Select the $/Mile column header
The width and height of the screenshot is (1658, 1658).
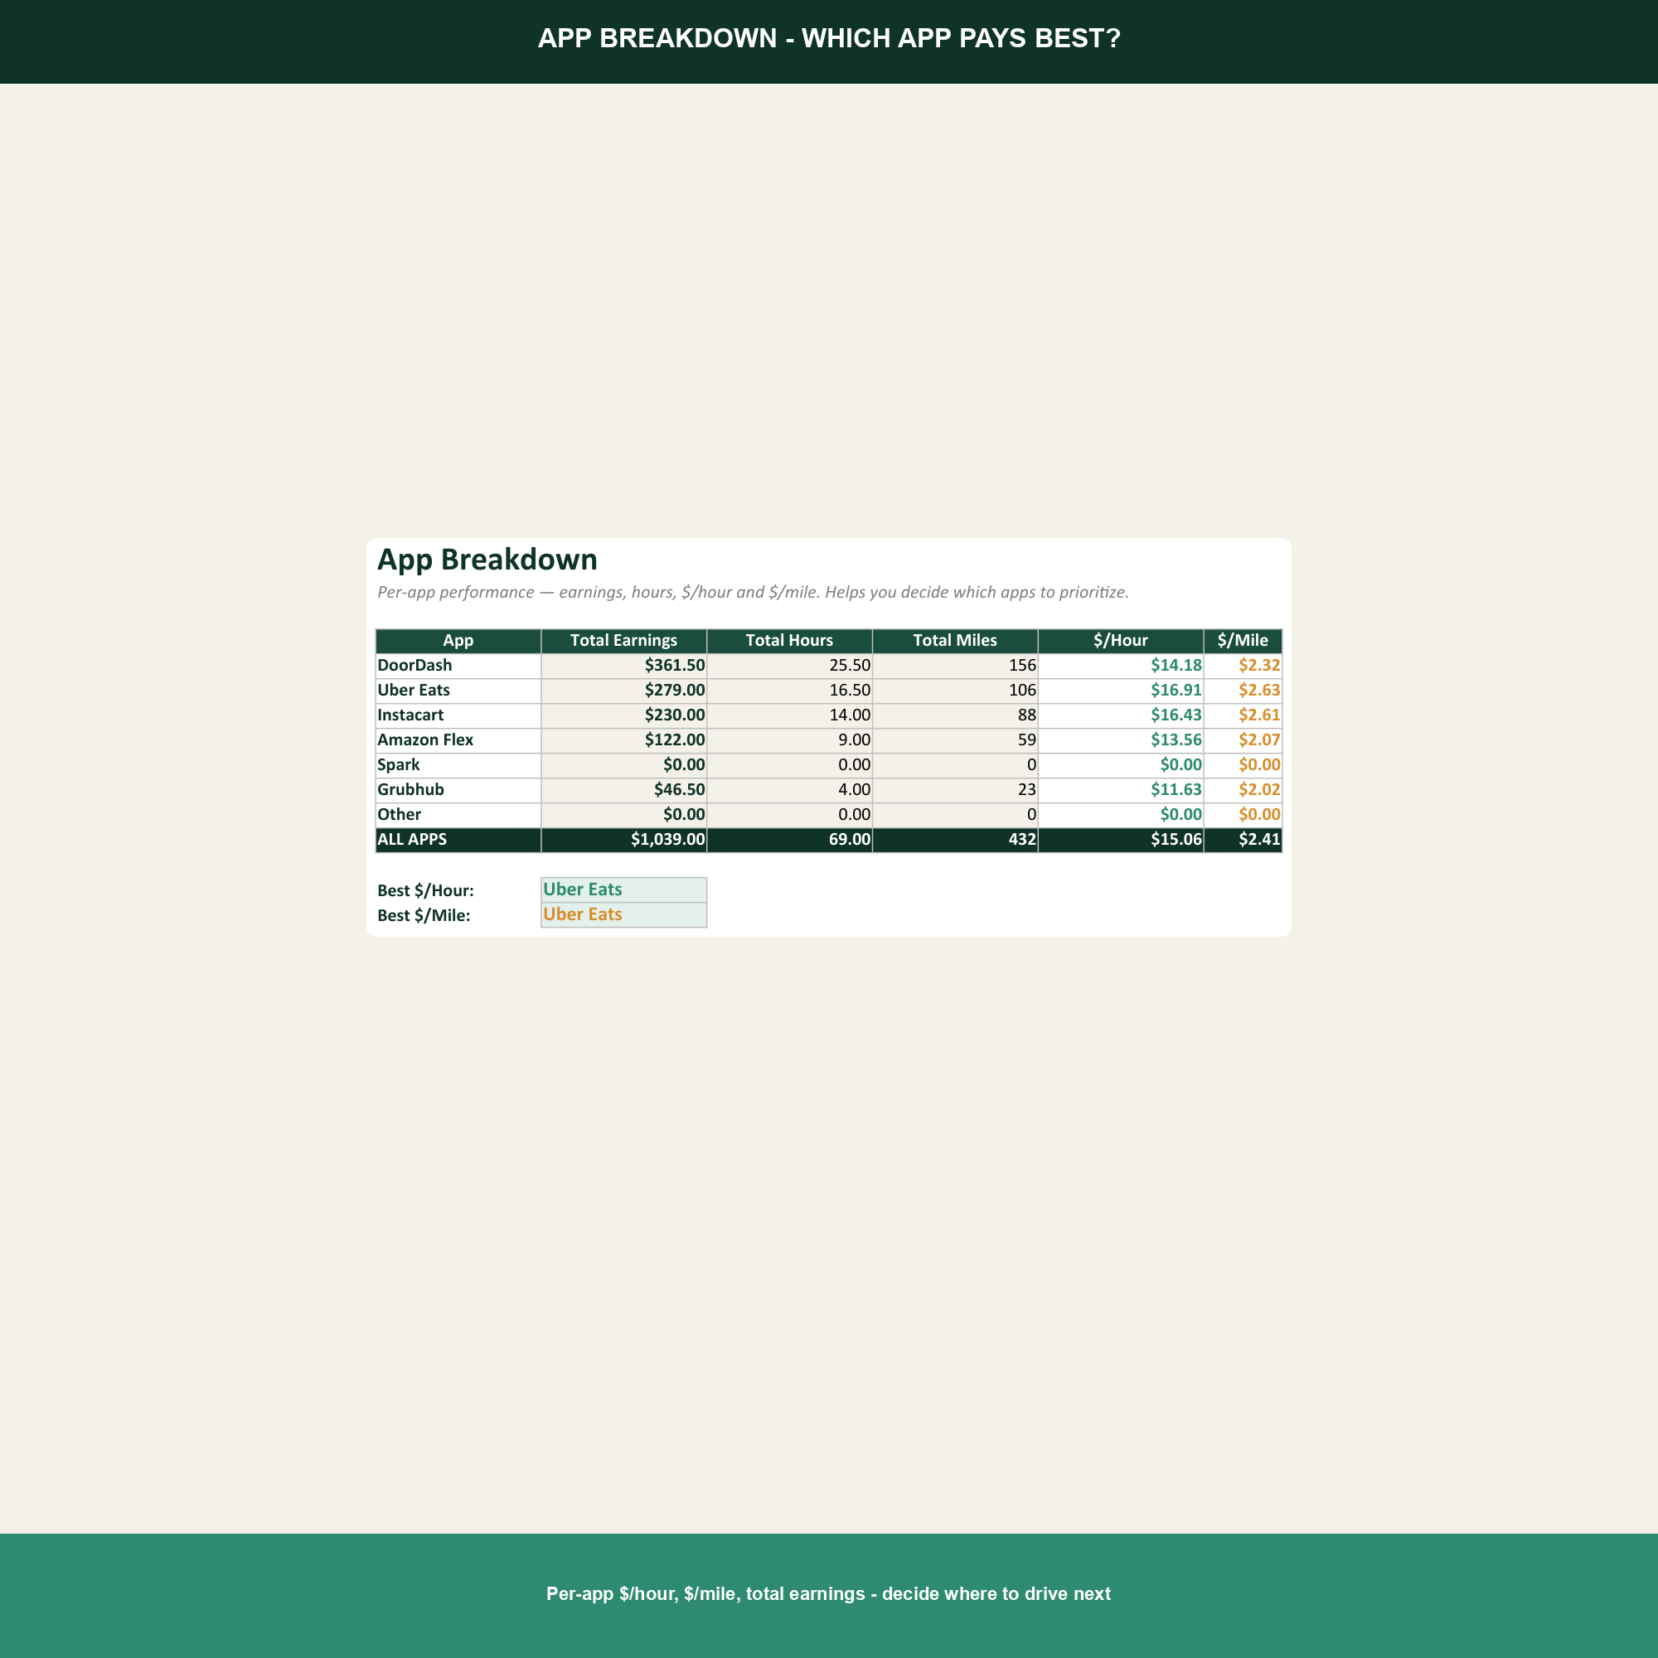pos(1243,640)
